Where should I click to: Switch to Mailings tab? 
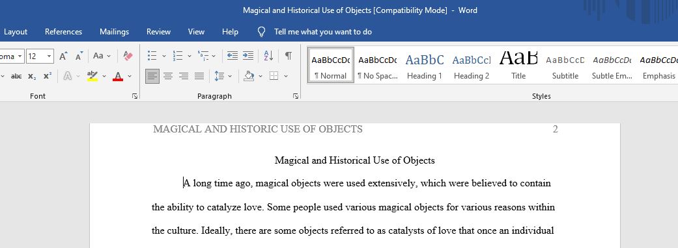click(x=114, y=32)
